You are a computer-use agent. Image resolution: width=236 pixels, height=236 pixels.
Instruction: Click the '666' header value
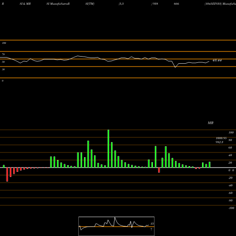tap(177, 4)
